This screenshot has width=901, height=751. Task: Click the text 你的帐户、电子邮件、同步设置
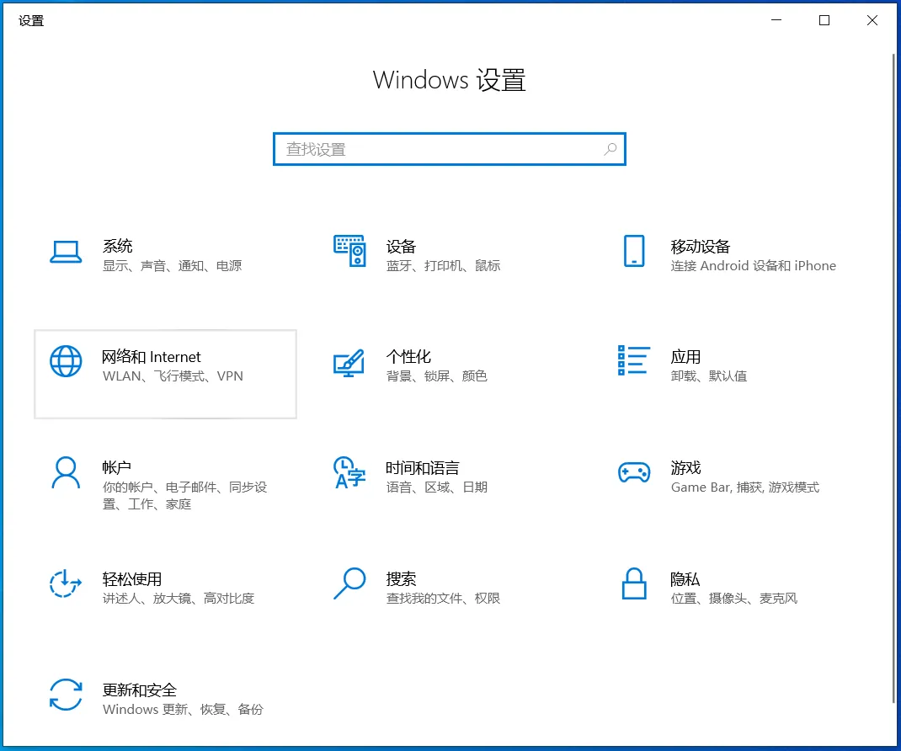coord(185,495)
